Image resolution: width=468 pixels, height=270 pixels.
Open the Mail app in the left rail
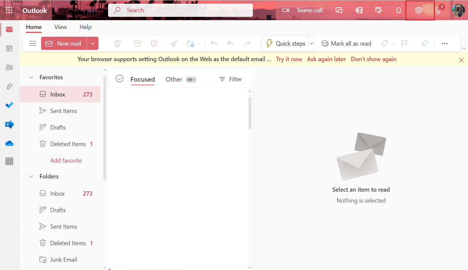coord(9,30)
